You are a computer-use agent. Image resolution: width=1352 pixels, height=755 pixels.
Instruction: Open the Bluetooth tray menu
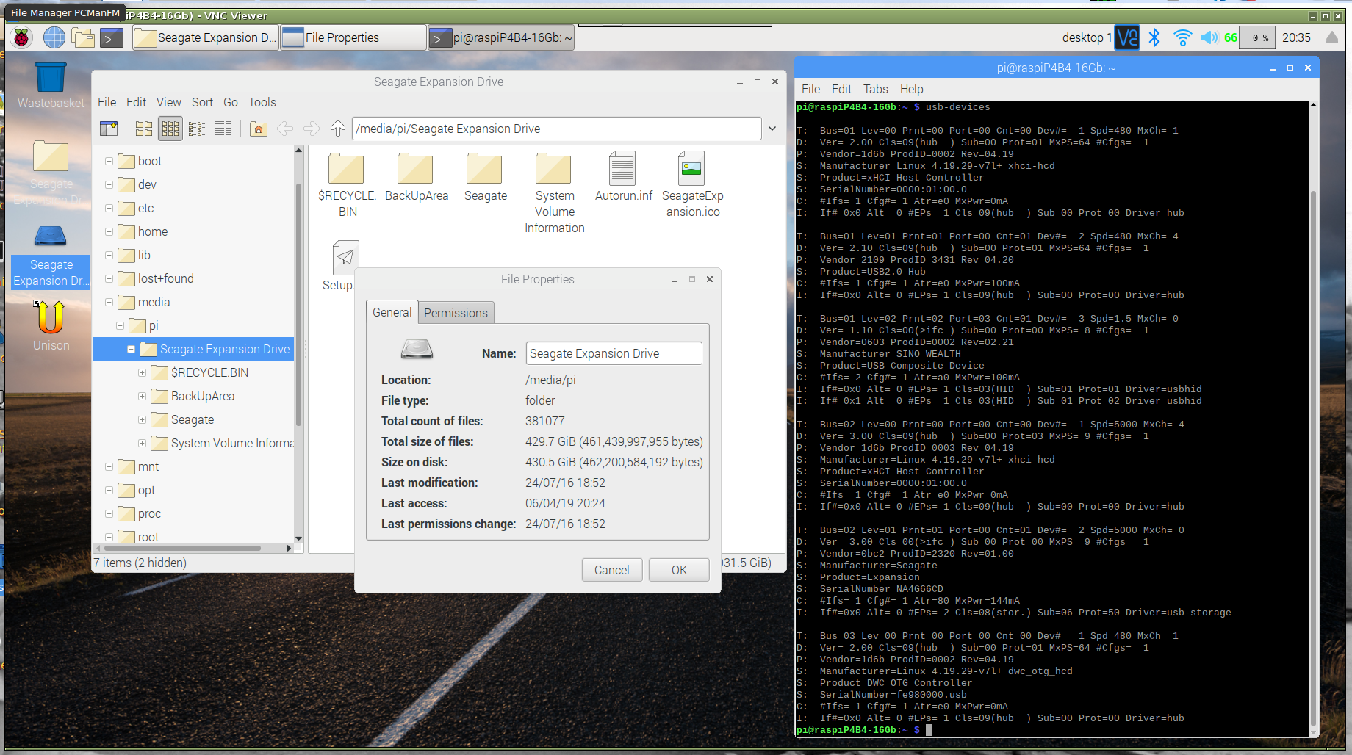point(1154,37)
